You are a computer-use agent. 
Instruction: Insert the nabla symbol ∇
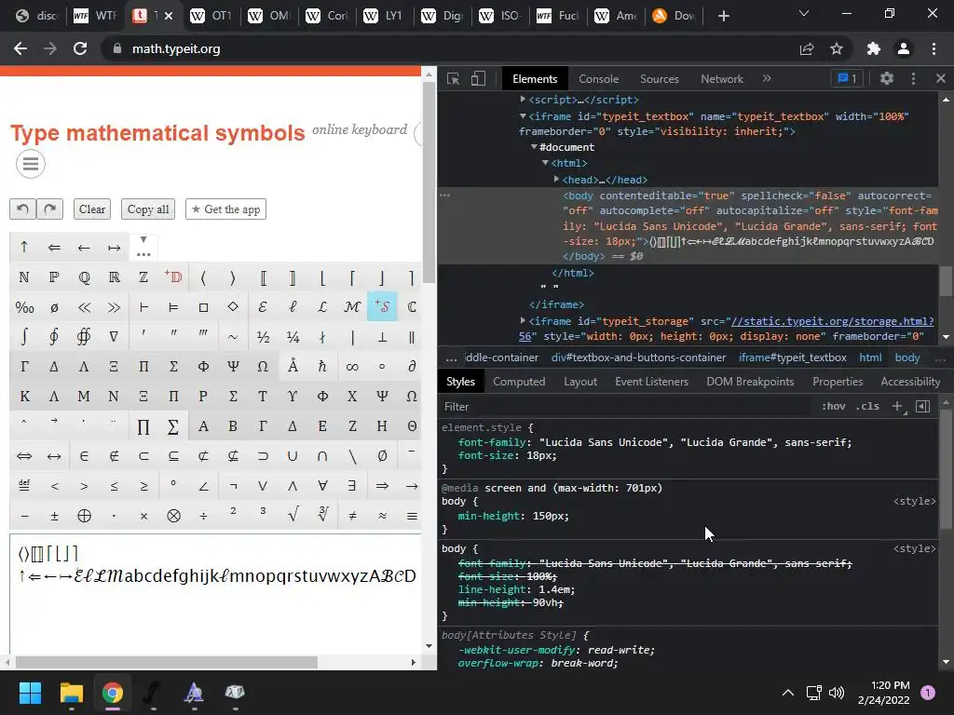(x=114, y=337)
